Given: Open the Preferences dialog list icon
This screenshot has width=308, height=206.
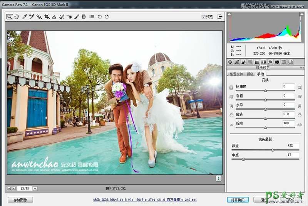Looking at the screenshot, I should [92, 17].
